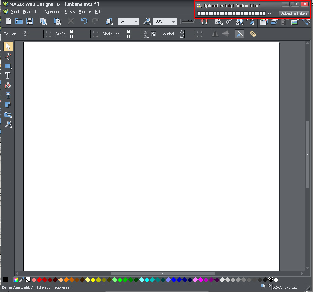Click the Skalierung width percent field
The image size is (313, 292).
click(136, 32)
